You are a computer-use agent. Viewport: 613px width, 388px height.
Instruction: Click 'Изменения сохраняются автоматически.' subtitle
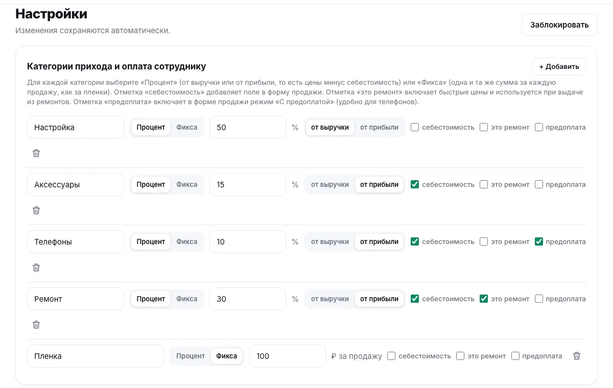pyautogui.click(x=92, y=31)
